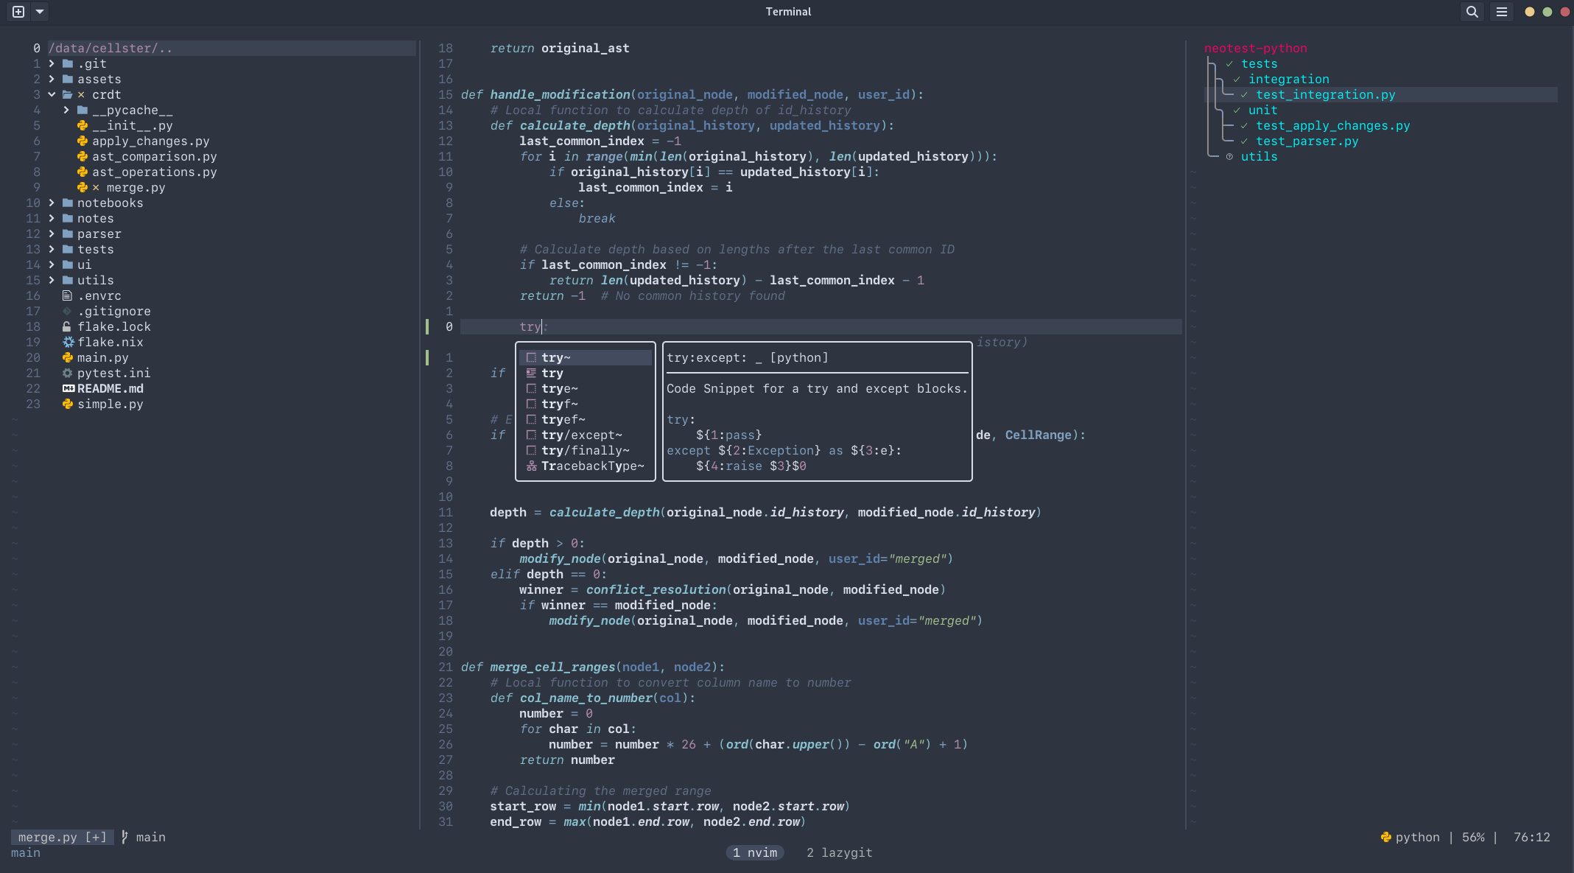The height and width of the screenshot is (873, 1574).
Task: Open the terminal hamburger menu
Action: coord(1501,12)
